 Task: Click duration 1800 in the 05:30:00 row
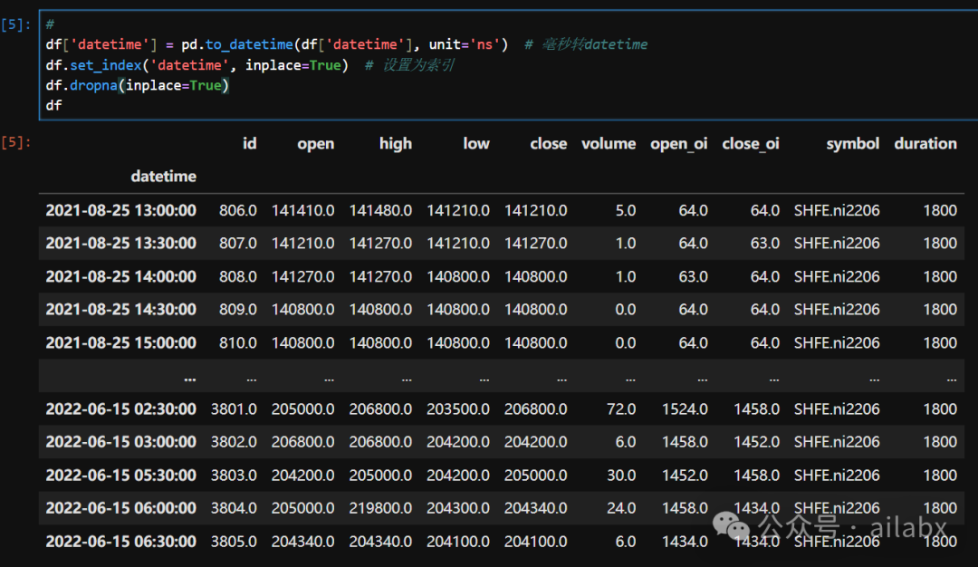pos(940,476)
